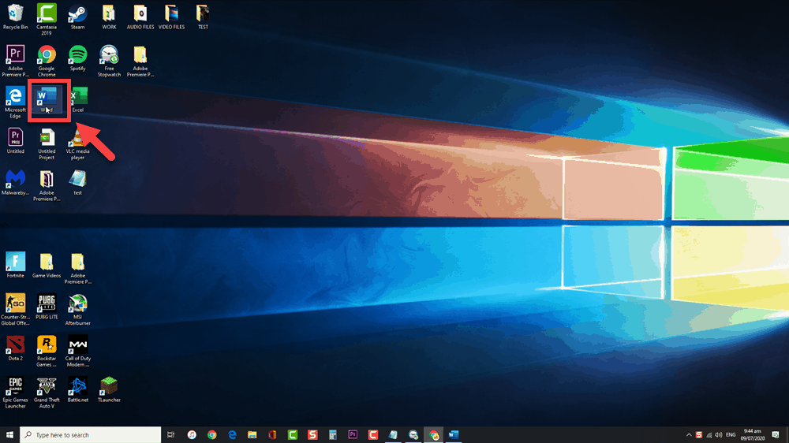Show hidden system tray icons

[x=689, y=435]
